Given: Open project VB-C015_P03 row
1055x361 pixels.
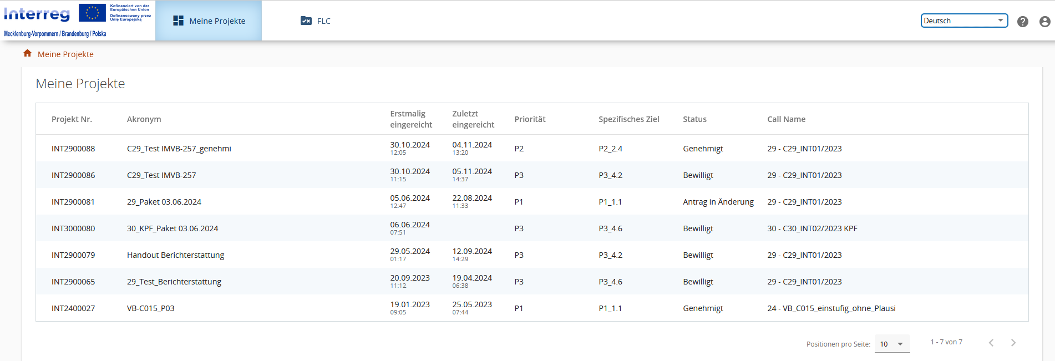Looking at the screenshot, I should click(x=150, y=308).
